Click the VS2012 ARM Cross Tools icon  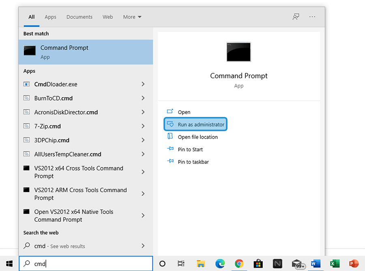(26, 190)
